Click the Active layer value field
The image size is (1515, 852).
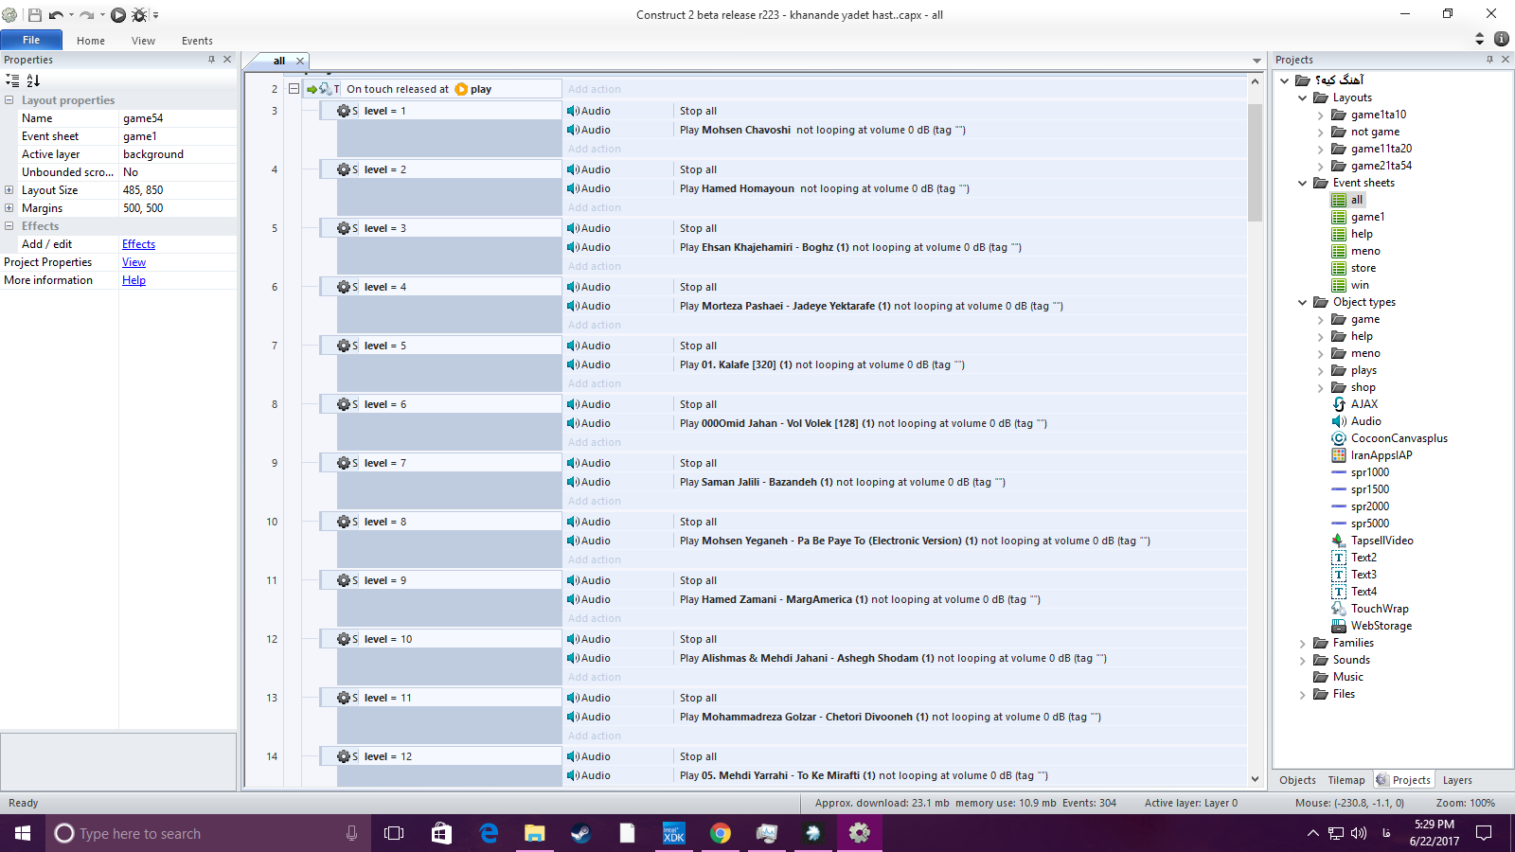pos(178,154)
